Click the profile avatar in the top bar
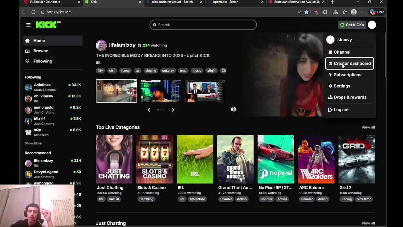 [372, 25]
